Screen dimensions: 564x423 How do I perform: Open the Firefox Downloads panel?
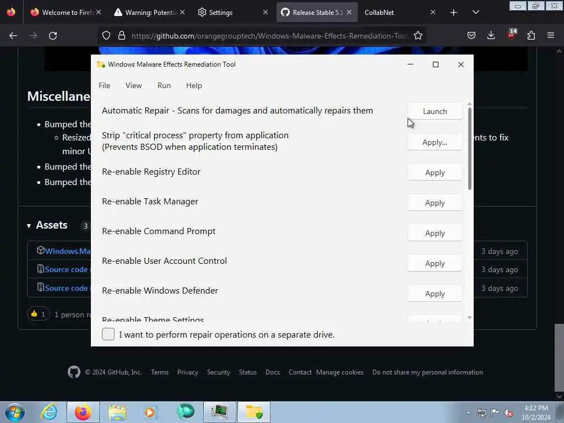pyautogui.click(x=491, y=36)
